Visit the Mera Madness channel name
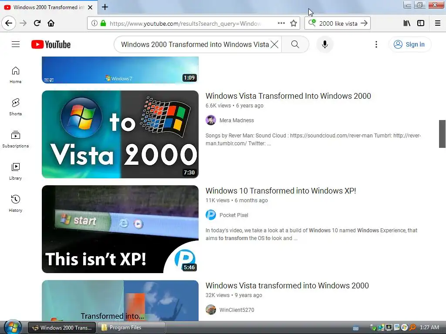Screen dimensions: 446x334 coord(237,120)
